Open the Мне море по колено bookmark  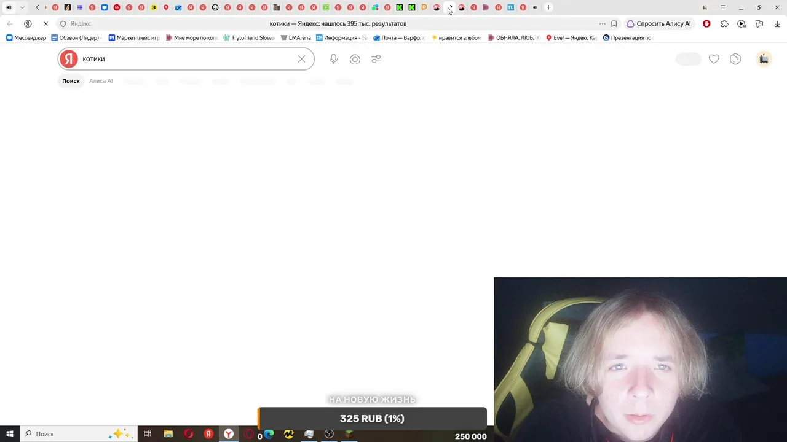click(x=192, y=37)
